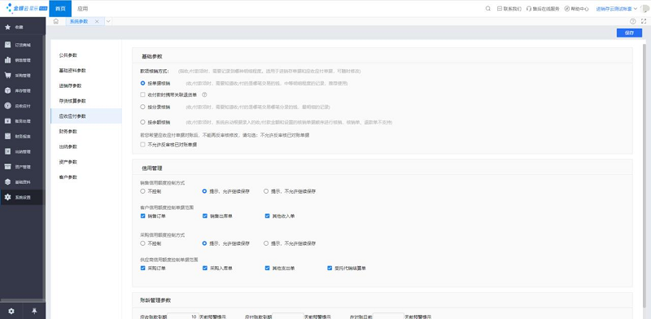Click the fullscreen expand icon
The image size is (651, 319).
point(644,21)
